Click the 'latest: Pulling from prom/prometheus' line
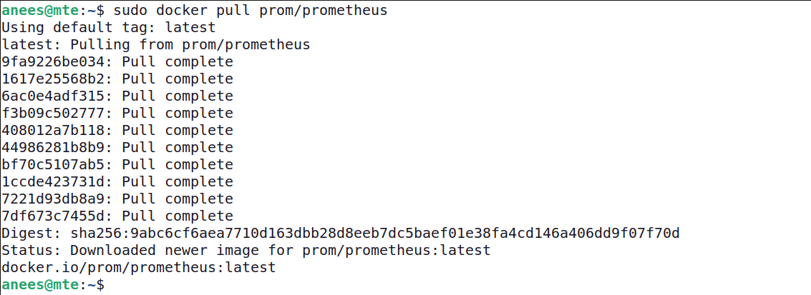 pos(155,44)
